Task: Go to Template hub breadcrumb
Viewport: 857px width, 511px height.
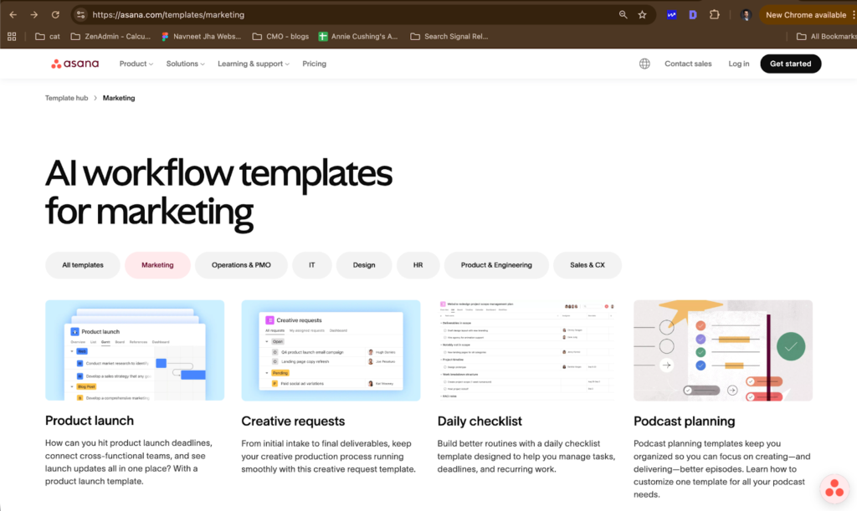Action: pyautogui.click(x=66, y=98)
